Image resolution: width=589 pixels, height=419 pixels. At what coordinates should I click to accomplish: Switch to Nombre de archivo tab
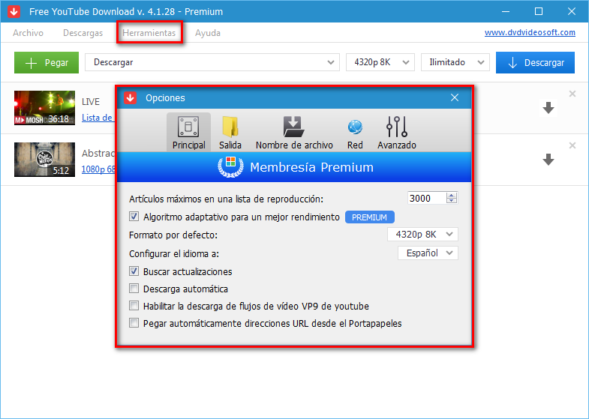pyautogui.click(x=294, y=133)
